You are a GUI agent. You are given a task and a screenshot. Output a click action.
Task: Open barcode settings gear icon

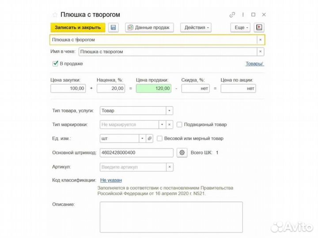(x=182, y=152)
